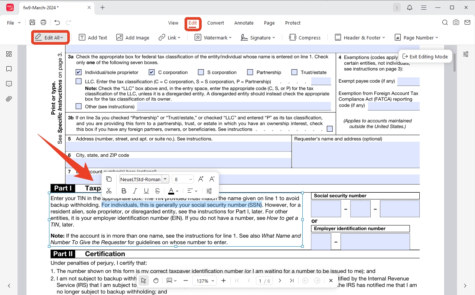This screenshot has width=475, height=295.
Task: Switch to the View tab
Action: 173,23
